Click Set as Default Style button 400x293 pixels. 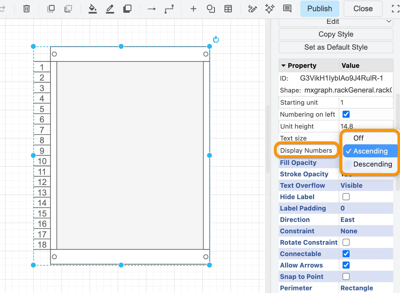[x=336, y=47]
